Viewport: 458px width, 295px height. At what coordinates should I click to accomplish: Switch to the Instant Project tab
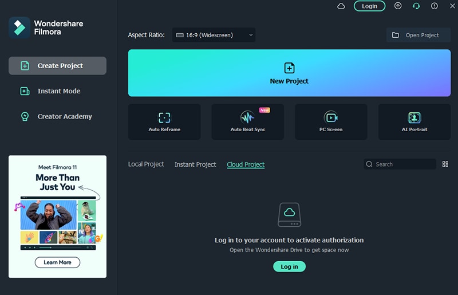tap(195, 164)
